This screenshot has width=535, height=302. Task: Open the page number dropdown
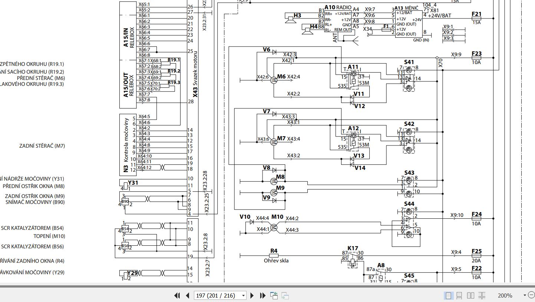[243, 295]
